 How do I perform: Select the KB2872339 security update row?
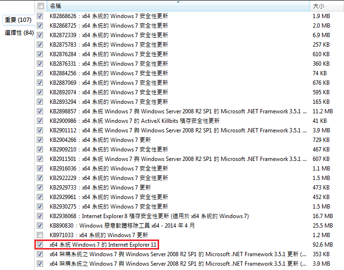point(190,35)
